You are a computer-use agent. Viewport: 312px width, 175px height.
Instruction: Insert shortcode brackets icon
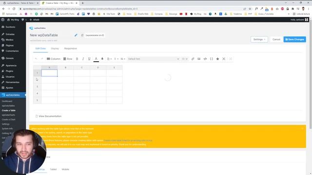[211, 59]
